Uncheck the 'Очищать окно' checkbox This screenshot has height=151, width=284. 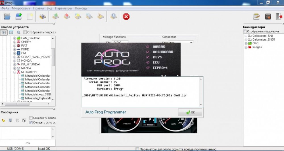(31, 122)
